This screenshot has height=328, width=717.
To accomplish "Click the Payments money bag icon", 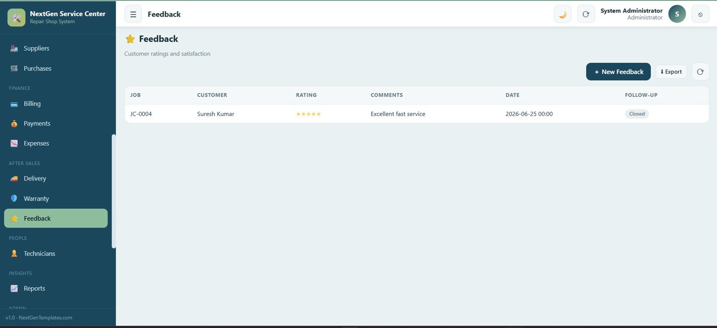I will (14, 124).
